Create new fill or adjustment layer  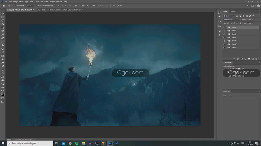click(245, 59)
